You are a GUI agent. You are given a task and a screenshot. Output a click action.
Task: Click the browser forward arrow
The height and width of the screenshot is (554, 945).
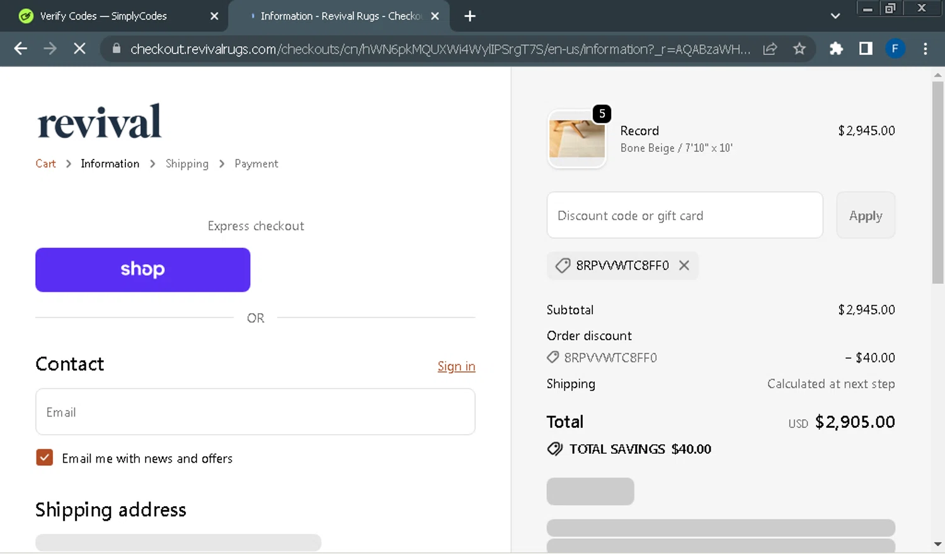(x=50, y=49)
